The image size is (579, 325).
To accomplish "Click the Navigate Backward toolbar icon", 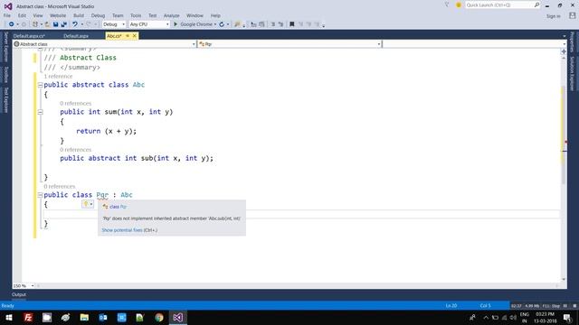I will point(12,24).
